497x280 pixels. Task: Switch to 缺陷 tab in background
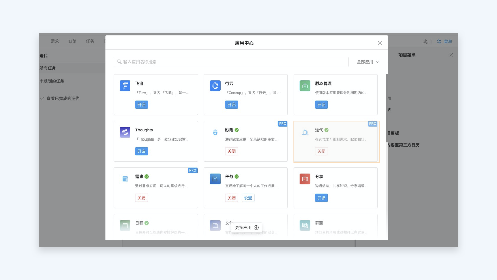point(72,41)
